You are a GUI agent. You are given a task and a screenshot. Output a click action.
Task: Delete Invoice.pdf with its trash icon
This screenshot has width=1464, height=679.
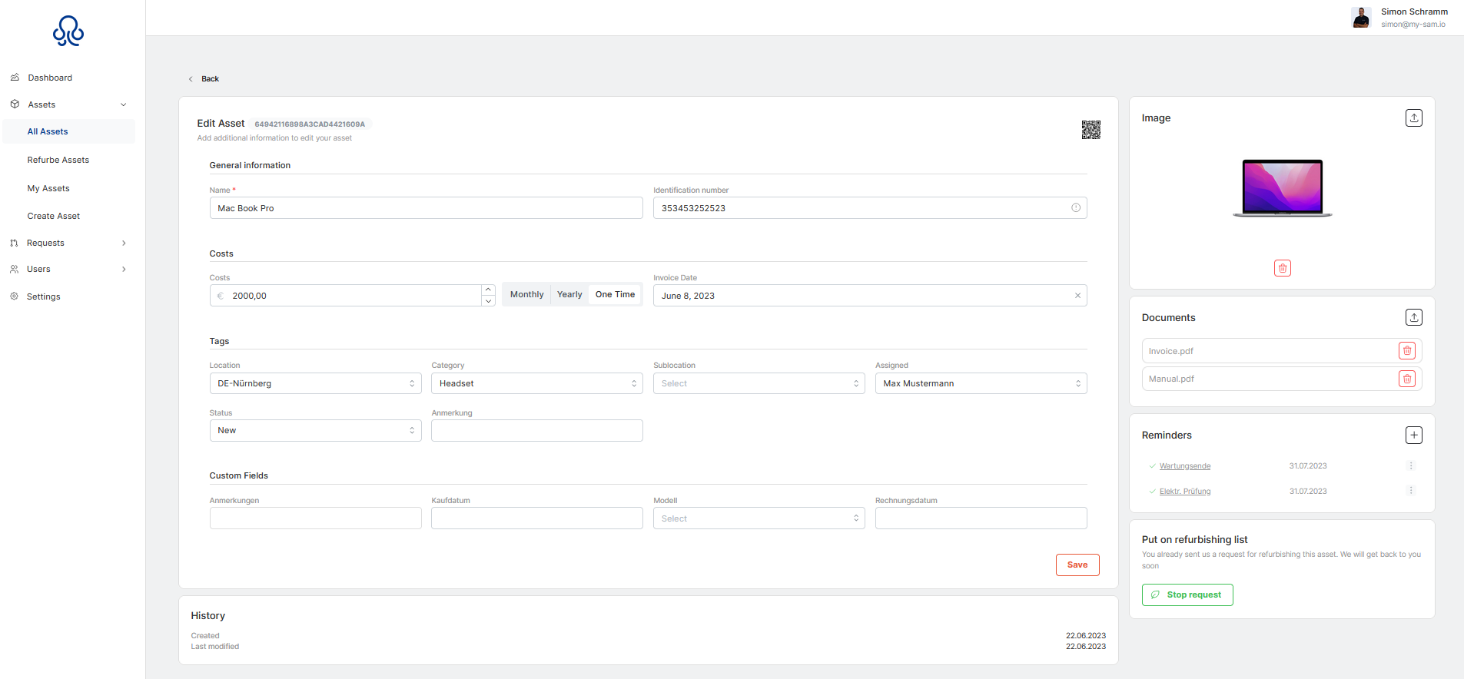click(x=1406, y=351)
